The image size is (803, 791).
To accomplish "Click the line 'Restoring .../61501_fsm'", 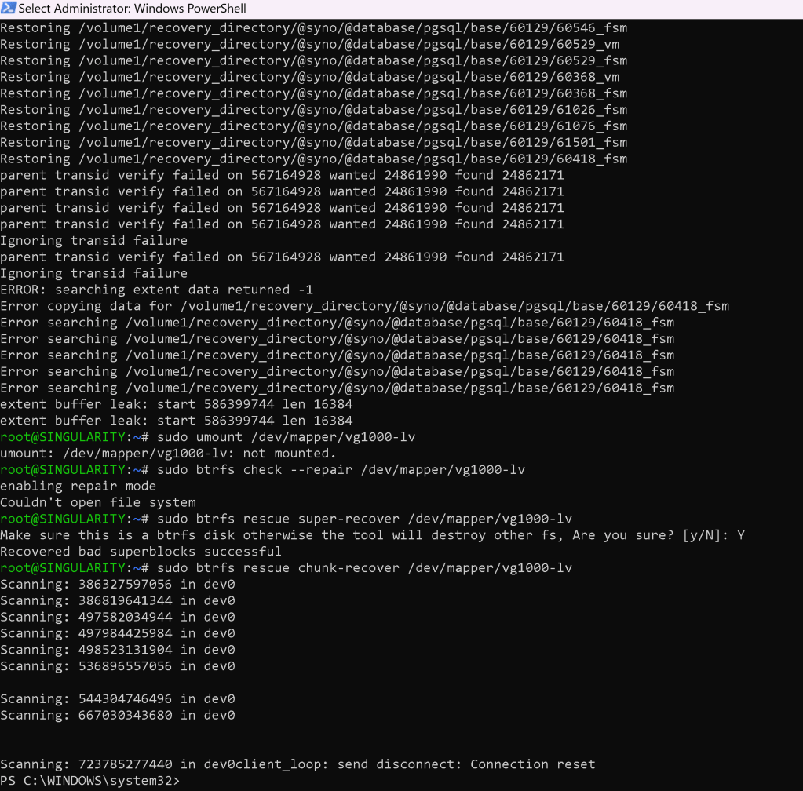I will (x=313, y=143).
